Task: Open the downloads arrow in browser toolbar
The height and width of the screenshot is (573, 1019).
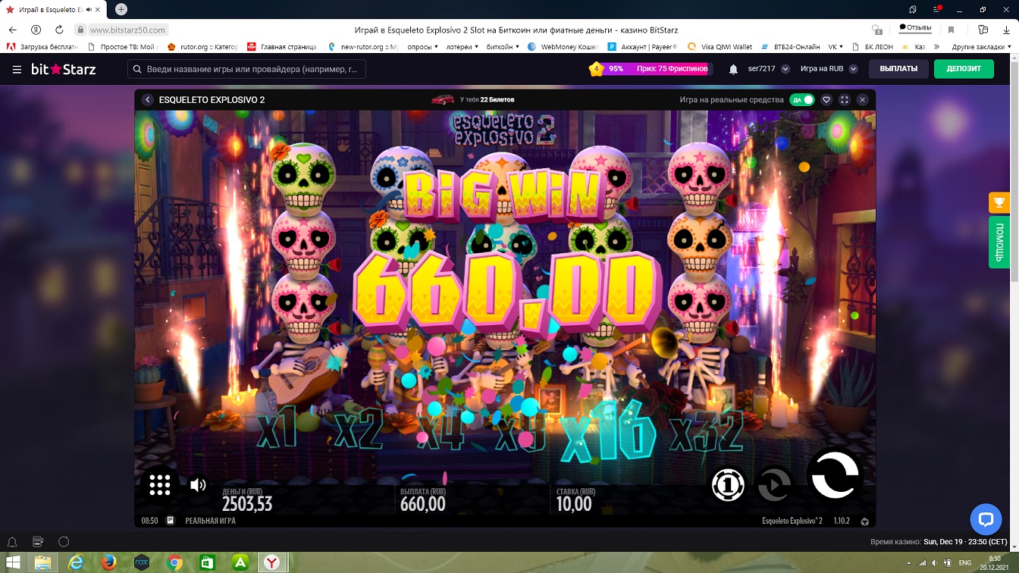Action: tap(1007, 30)
